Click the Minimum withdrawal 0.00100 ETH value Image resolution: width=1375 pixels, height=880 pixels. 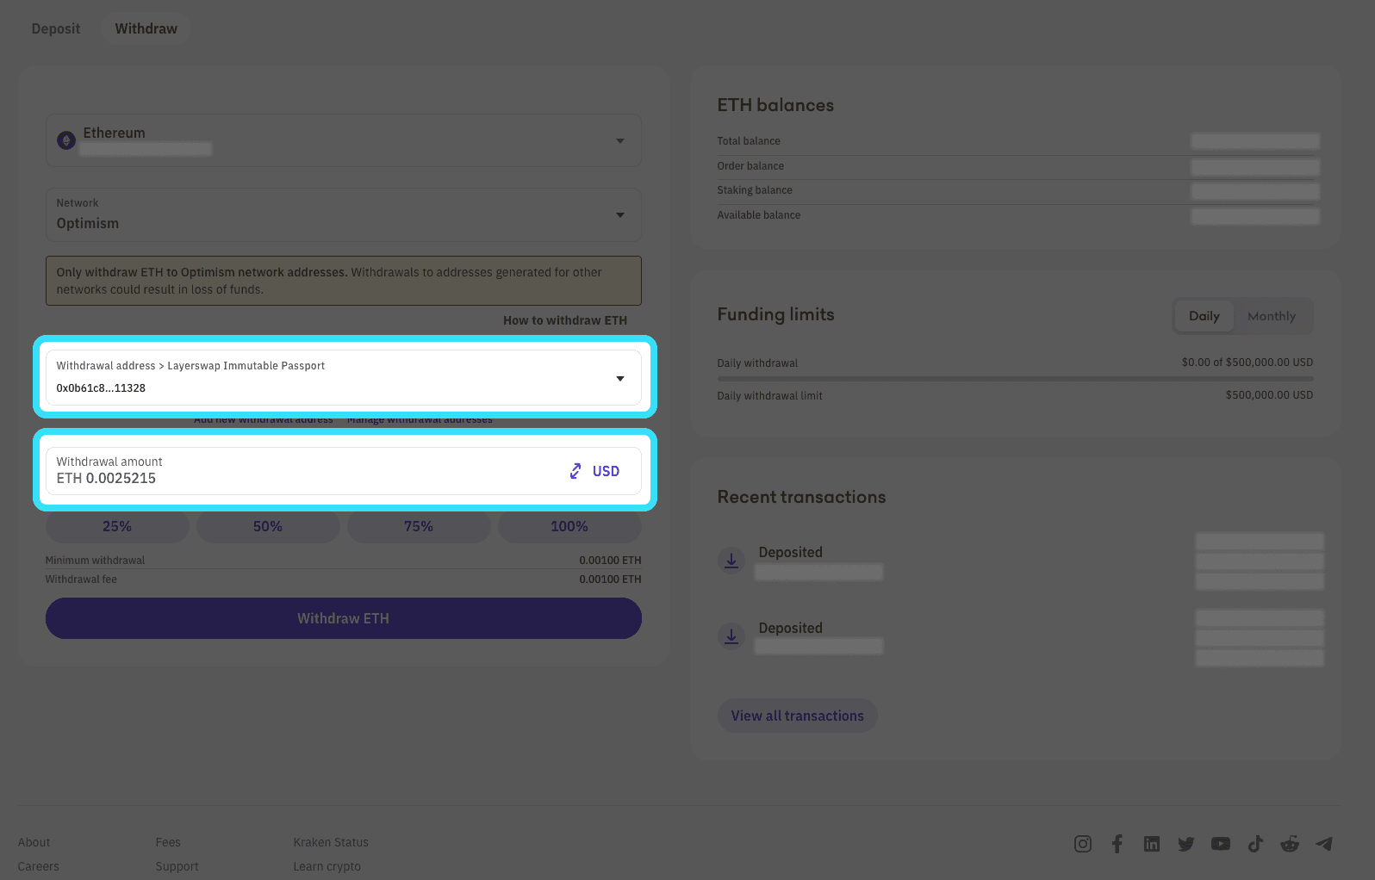point(610,561)
